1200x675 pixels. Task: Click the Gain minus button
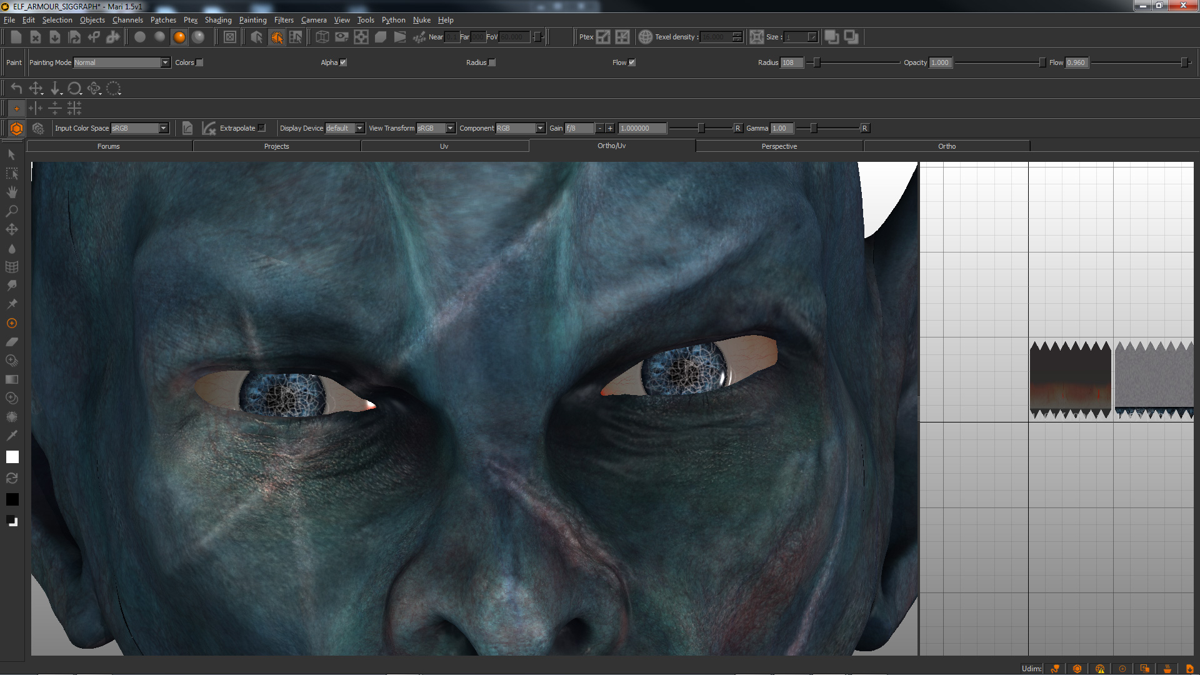[600, 128]
